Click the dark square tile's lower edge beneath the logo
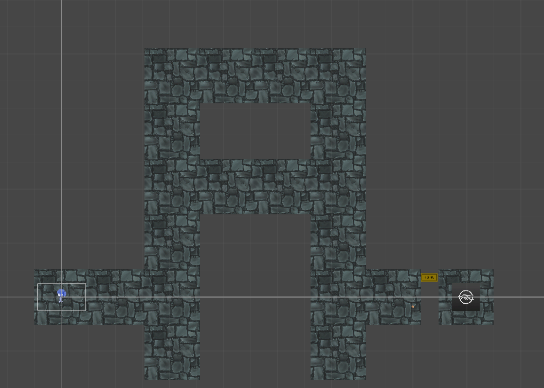 [465, 308]
